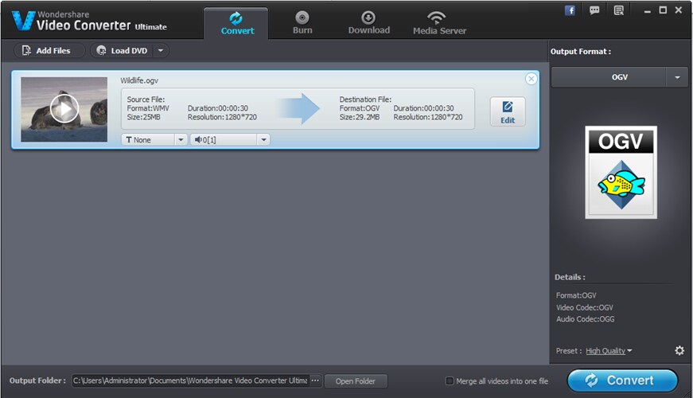693x398 pixels.
Task: Maximize the Video Converter window
Action: [x=663, y=10]
